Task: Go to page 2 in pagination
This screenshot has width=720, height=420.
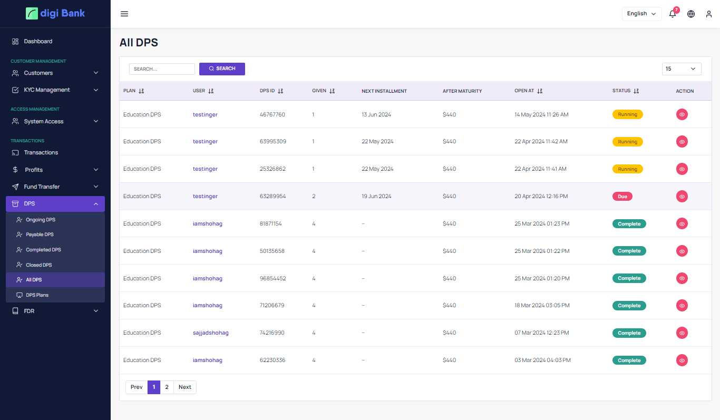Action: tap(167, 387)
